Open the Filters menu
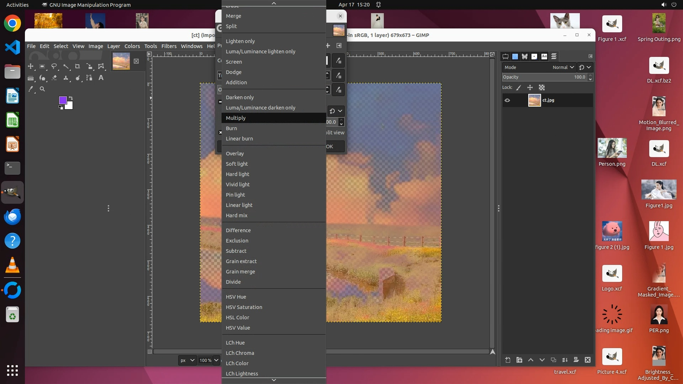 (x=169, y=46)
